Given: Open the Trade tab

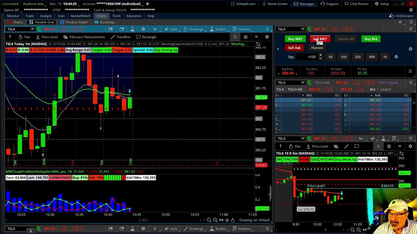Looking at the screenshot, I should [x=30, y=16].
